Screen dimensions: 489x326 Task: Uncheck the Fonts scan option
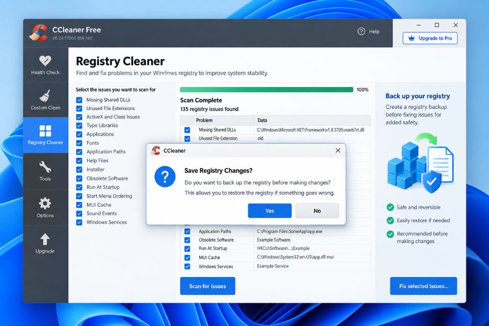[x=79, y=143]
